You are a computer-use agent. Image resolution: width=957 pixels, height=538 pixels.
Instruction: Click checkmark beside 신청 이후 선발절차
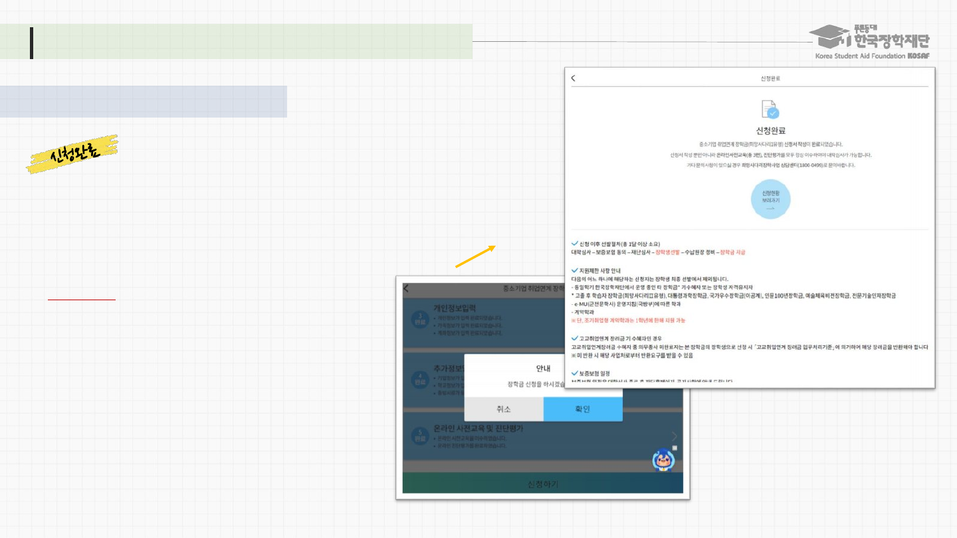(574, 244)
